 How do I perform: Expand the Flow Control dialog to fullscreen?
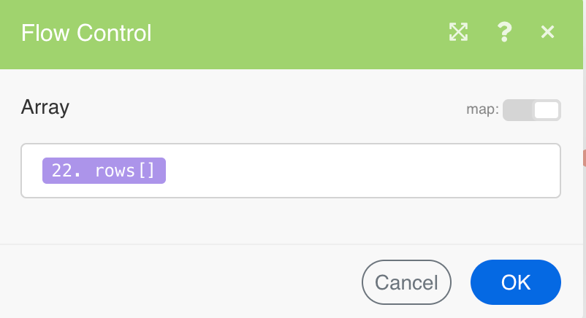458,31
